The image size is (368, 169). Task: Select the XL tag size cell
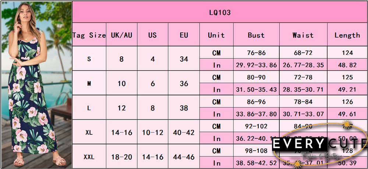pyautogui.click(x=89, y=133)
